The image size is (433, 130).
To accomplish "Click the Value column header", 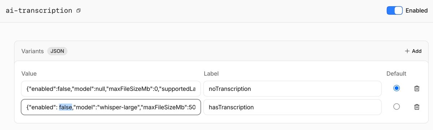I will [x=29, y=74].
